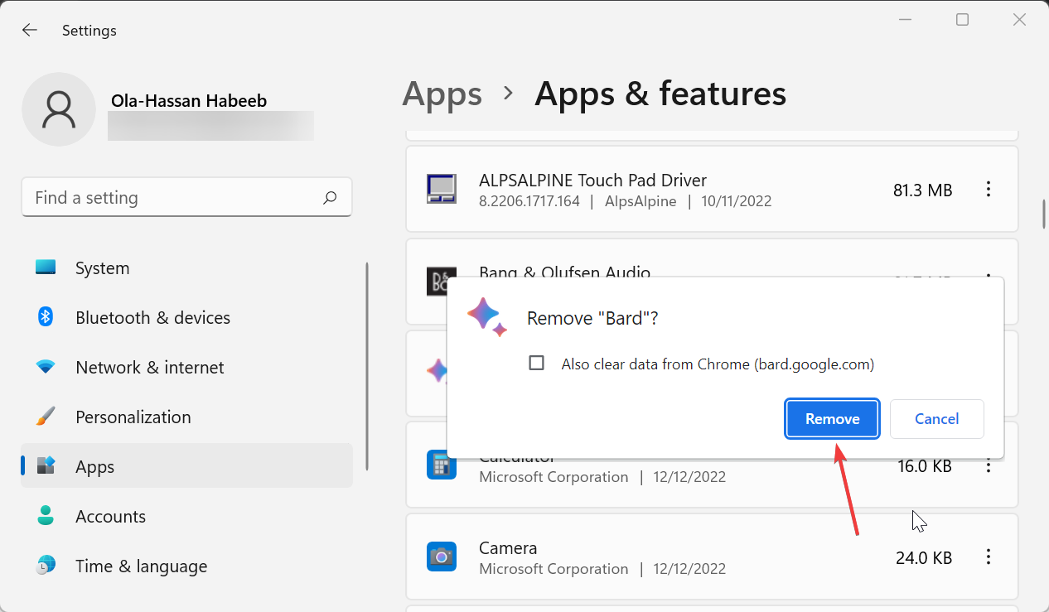Open more options for Camera

coord(988,557)
